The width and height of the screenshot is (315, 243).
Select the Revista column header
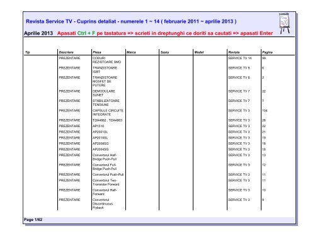click(234, 52)
